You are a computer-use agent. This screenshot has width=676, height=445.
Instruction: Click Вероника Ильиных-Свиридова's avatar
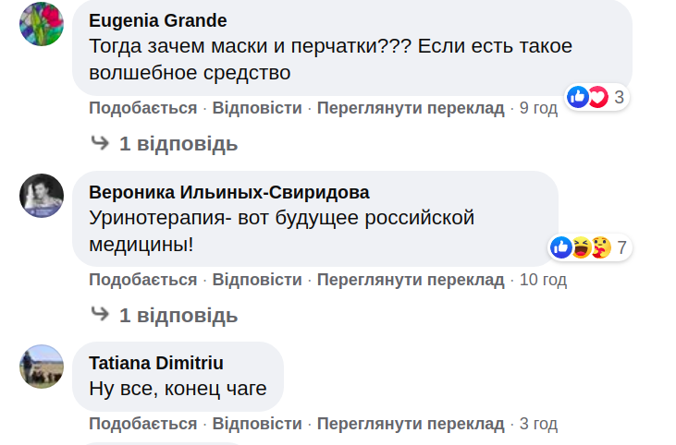tap(42, 195)
